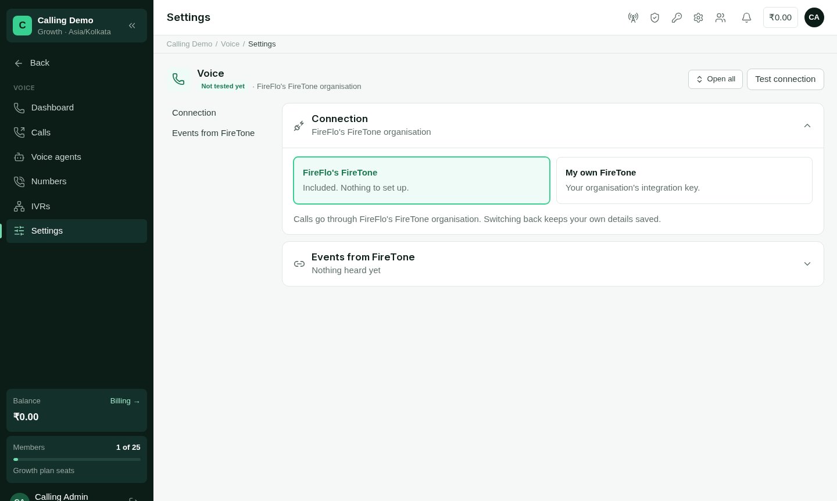This screenshot has height=501, width=837.
Task: Open the shield check icon in header
Action: click(x=654, y=17)
